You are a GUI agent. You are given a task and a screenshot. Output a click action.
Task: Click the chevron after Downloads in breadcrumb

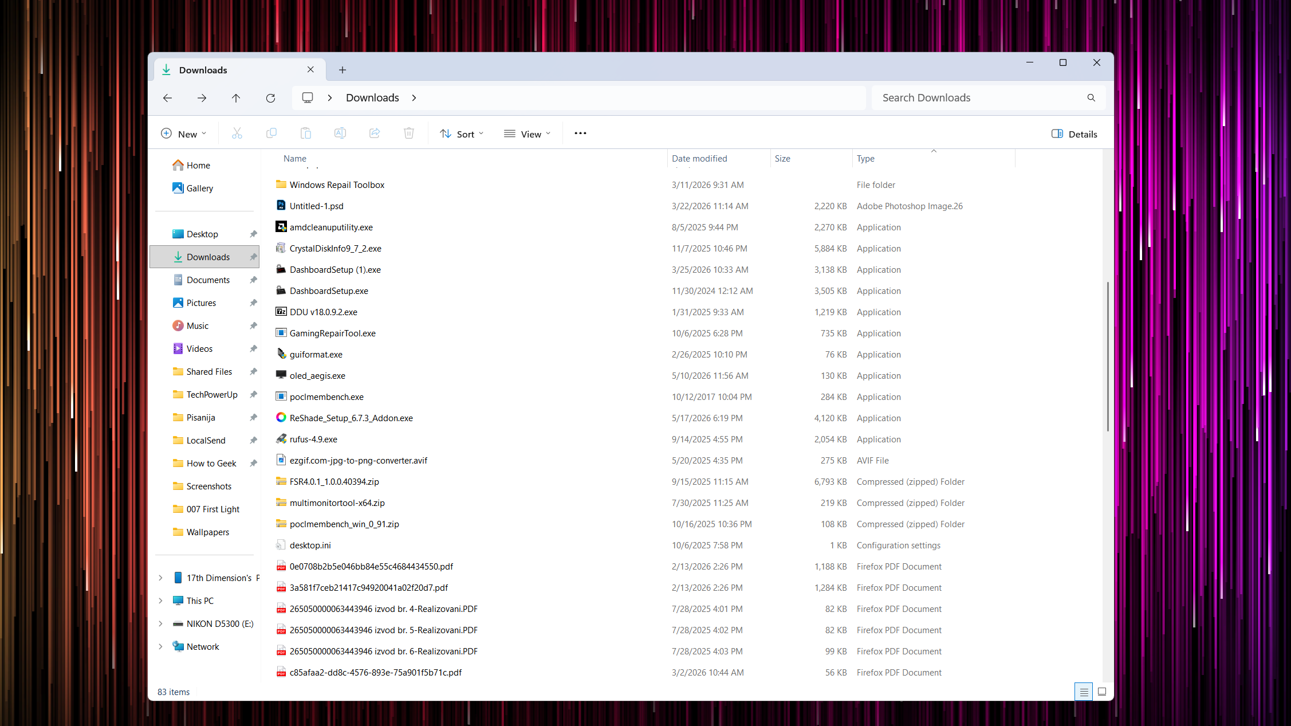pyautogui.click(x=414, y=98)
